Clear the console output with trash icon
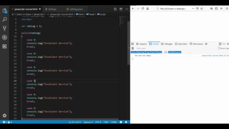This screenshot has width=229, height=129. pyautogui.click(x=133, y=48)
